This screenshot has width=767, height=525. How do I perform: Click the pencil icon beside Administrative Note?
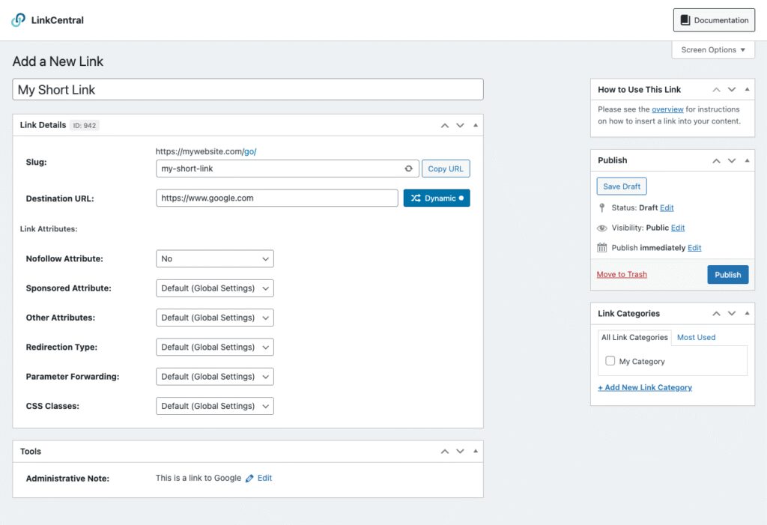coord(249,479)
